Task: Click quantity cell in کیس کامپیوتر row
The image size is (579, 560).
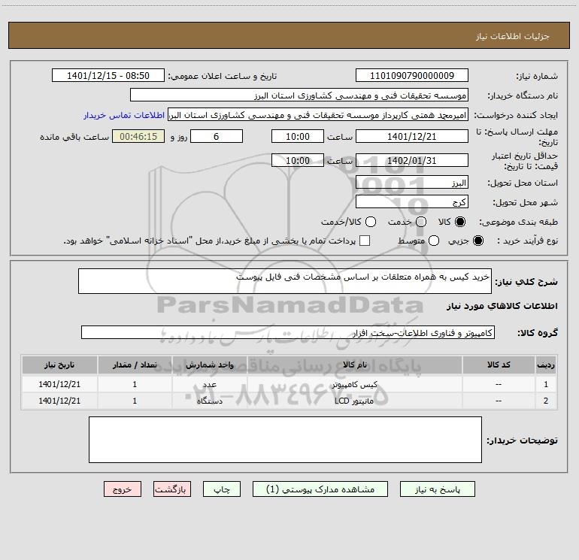Action: [x=135, y=385]
